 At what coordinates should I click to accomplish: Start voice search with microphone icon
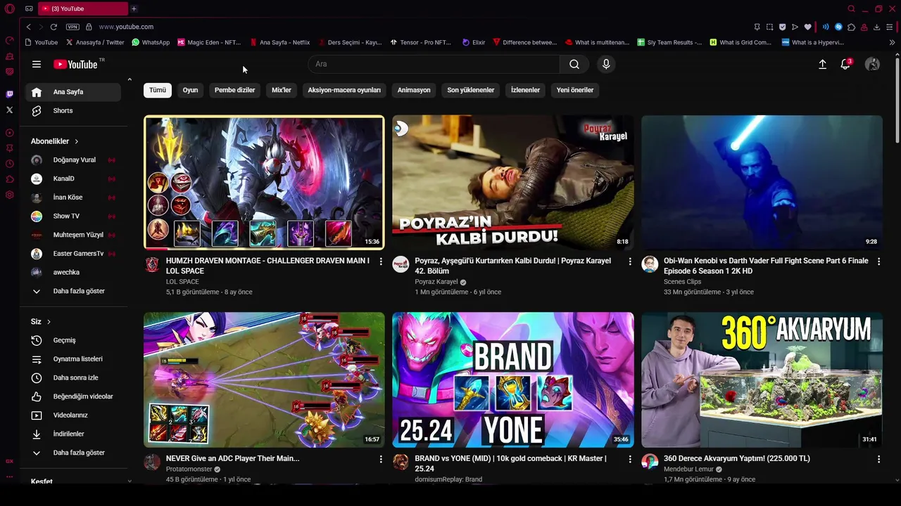(x=606, y=64)
